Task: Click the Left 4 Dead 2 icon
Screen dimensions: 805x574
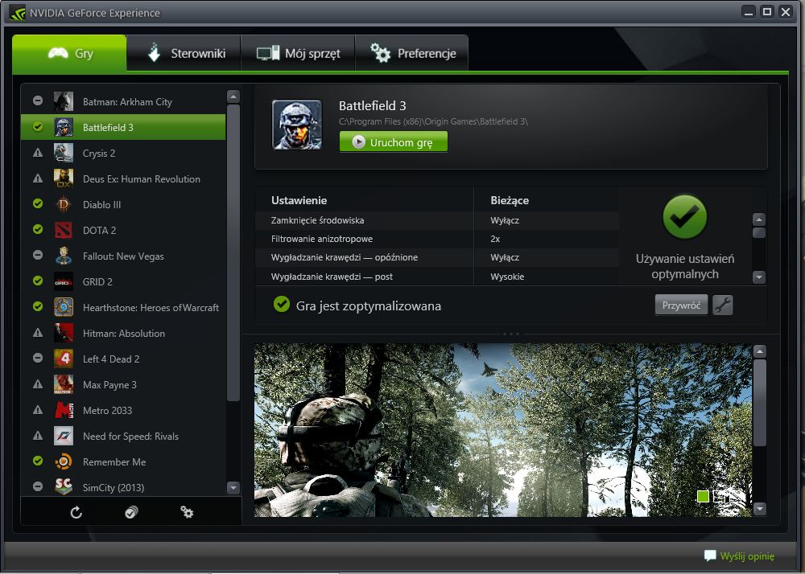Action: 64,359
